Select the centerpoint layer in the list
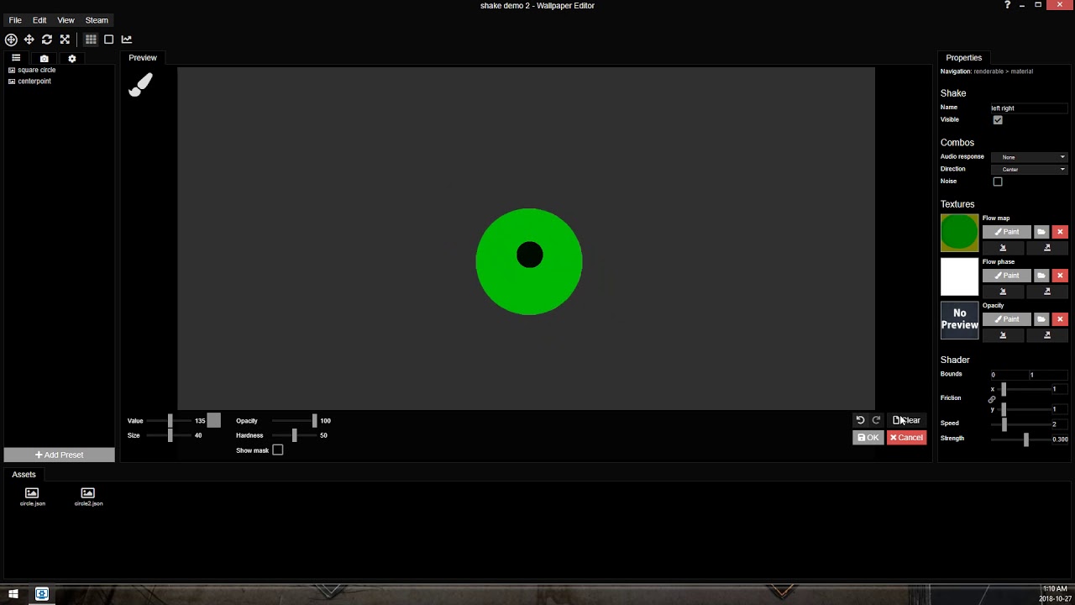The width and height of the screenshot is (1075, 605). 34,82
